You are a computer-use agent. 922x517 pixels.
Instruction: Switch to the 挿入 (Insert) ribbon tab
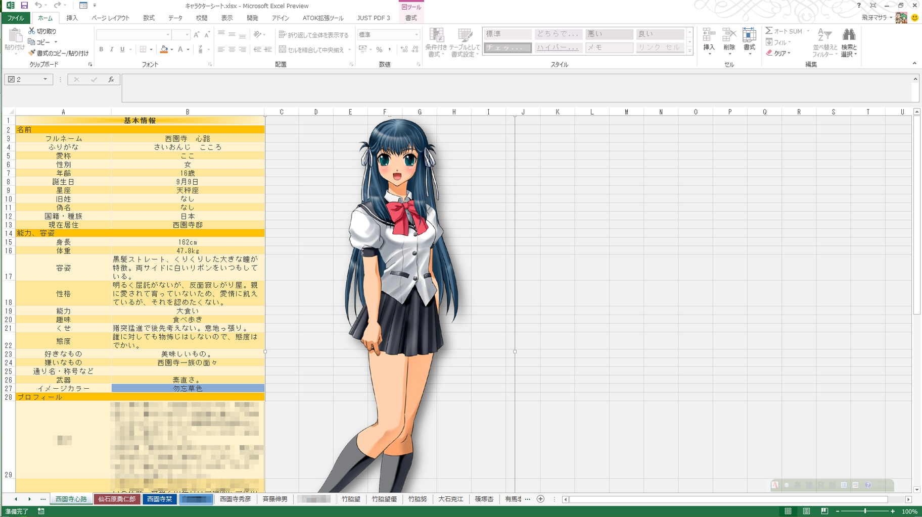tap(72, 18)
